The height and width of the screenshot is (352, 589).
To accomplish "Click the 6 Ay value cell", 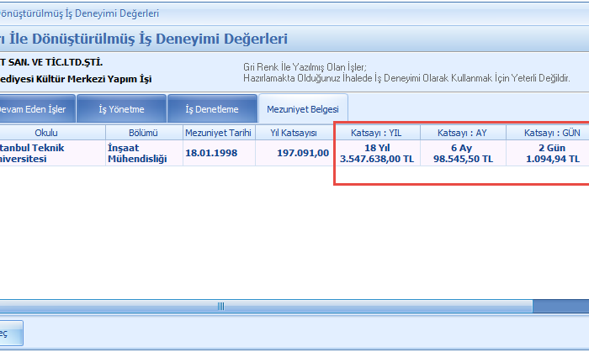I will click(x=463, y=153).
